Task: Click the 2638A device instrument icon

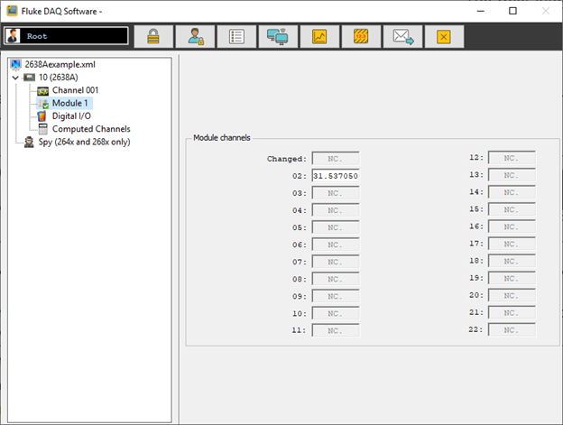Action: pyautogui.click(x=29, y=78)
